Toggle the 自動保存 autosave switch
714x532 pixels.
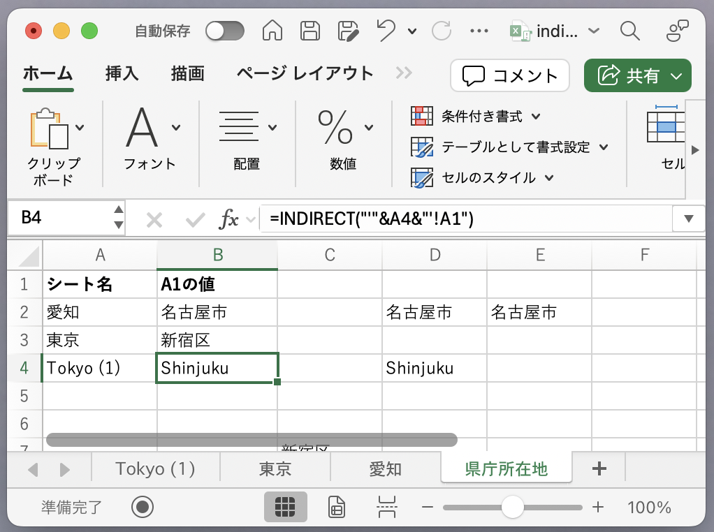tap(224, 31)
